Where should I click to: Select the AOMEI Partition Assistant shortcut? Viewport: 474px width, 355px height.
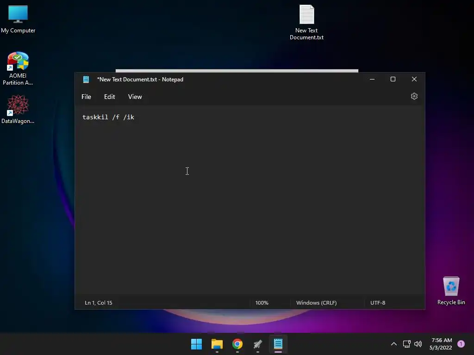click(x=18, y=69)
